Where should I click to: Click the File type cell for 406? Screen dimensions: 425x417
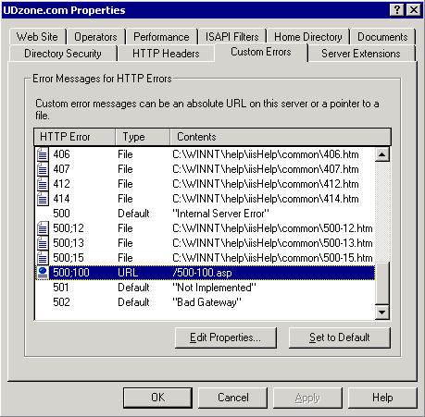click(x=125, y=154)
